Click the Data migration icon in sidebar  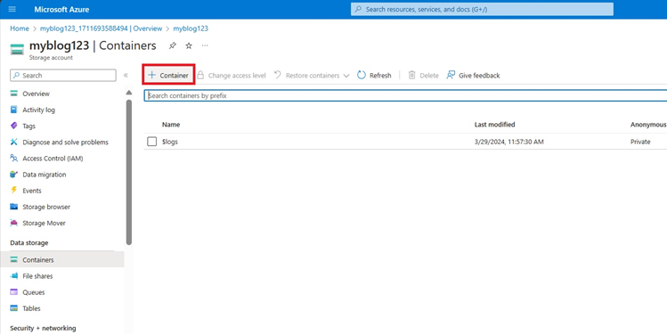coord(14,175)
